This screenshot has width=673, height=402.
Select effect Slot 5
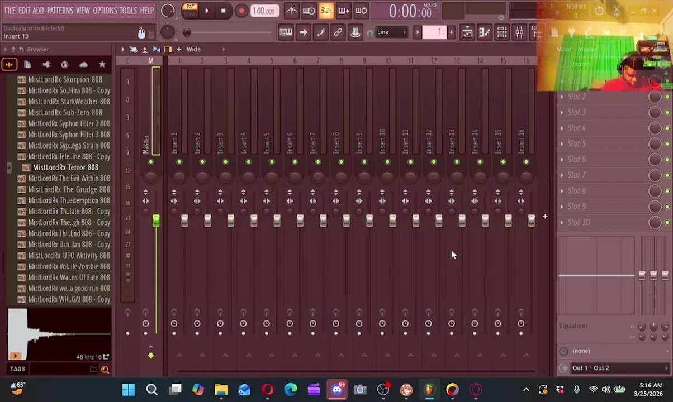click(x=577, y=143)
